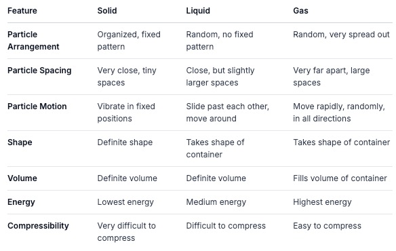396x251 pixels.
Task: Click the Shape row label
Action: pos(20,142)
